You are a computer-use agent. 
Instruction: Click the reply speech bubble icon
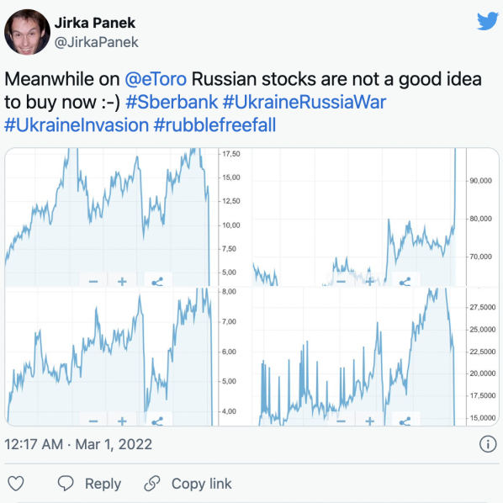coord(66,484)
